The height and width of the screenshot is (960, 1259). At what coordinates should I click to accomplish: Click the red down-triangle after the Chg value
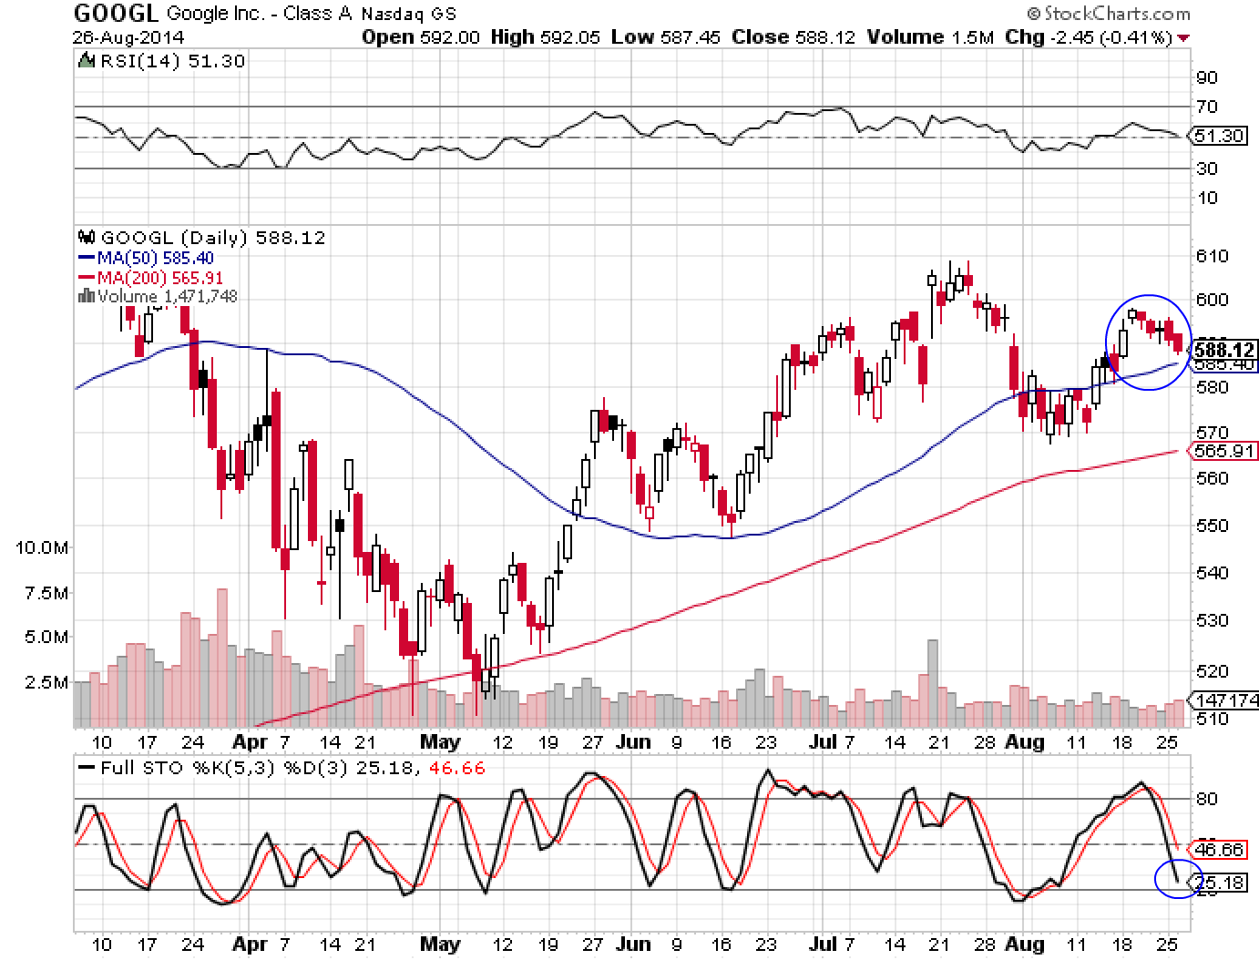point(1183,38)
